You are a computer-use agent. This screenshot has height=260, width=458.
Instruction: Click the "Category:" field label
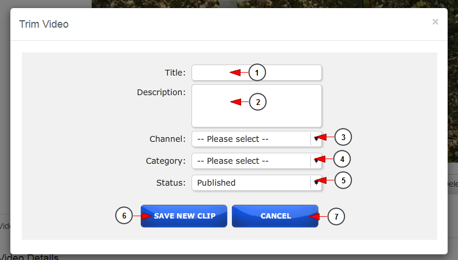pos(166,161)
